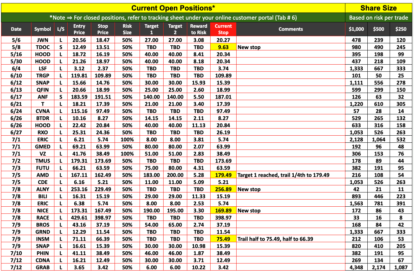The image size is (414, 275).
Task: Select the yellow-highlighted 256.89 stop cell for ALNY
Action: click(x=223, y=189)
